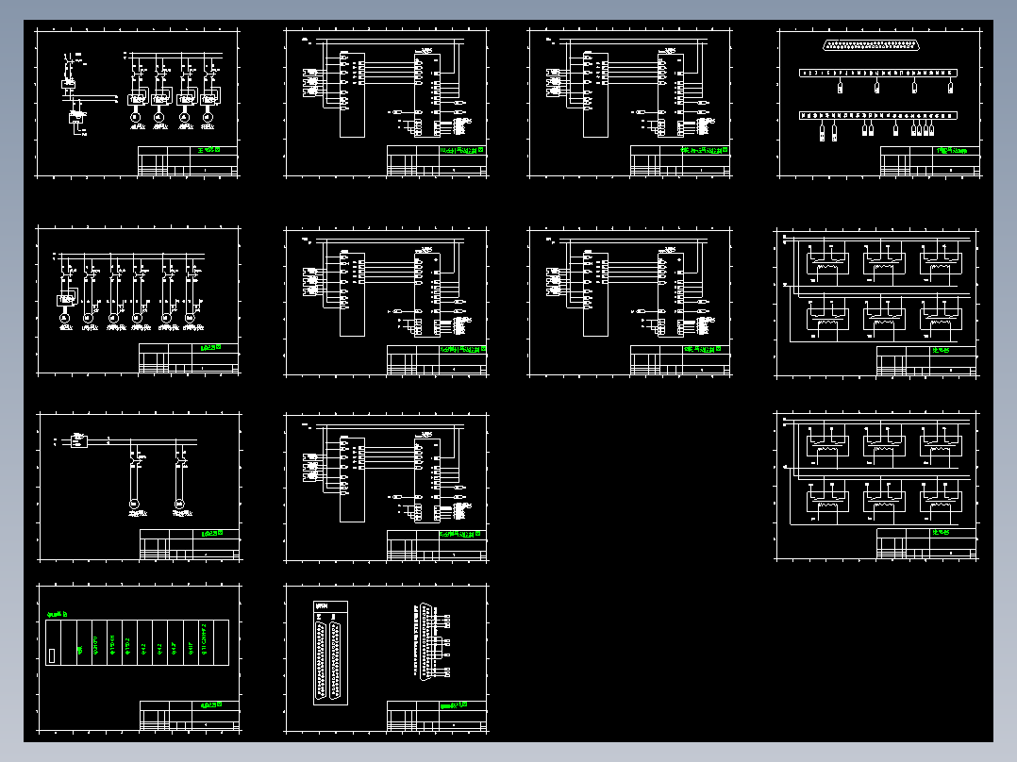
Task: Select the sheet with twin D-sub connectors
Action: [387, 659]
